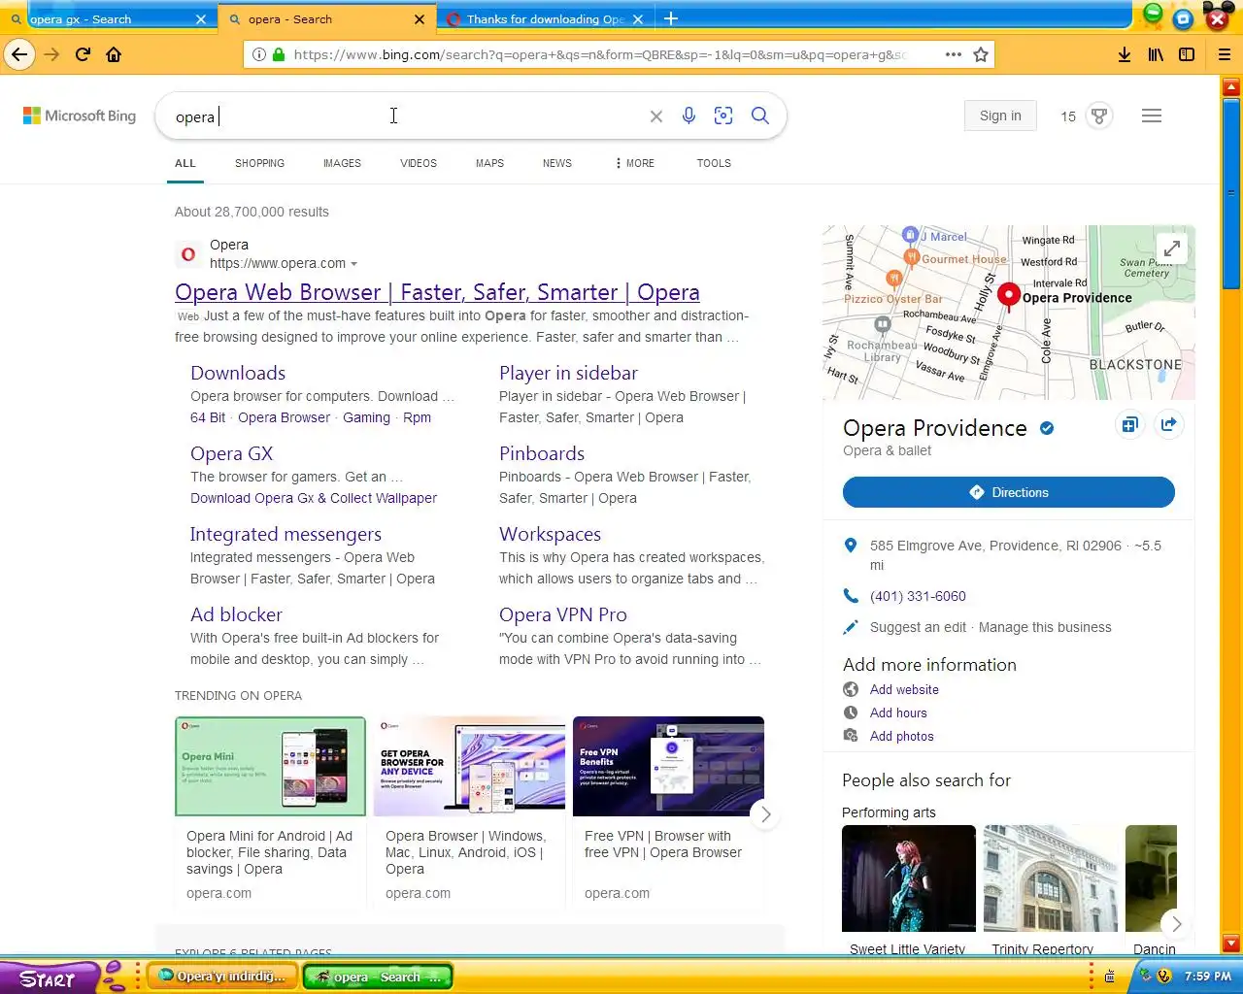This screenshot has height=994, width=1243.
Task: Open the Free VPN browser trending card
Action: [x=668, y=811]
